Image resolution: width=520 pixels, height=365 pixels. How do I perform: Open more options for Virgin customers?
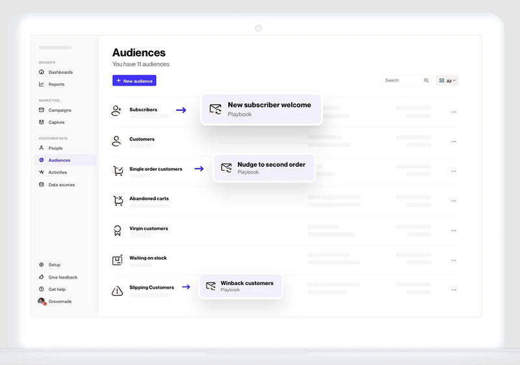coord(454,231)
